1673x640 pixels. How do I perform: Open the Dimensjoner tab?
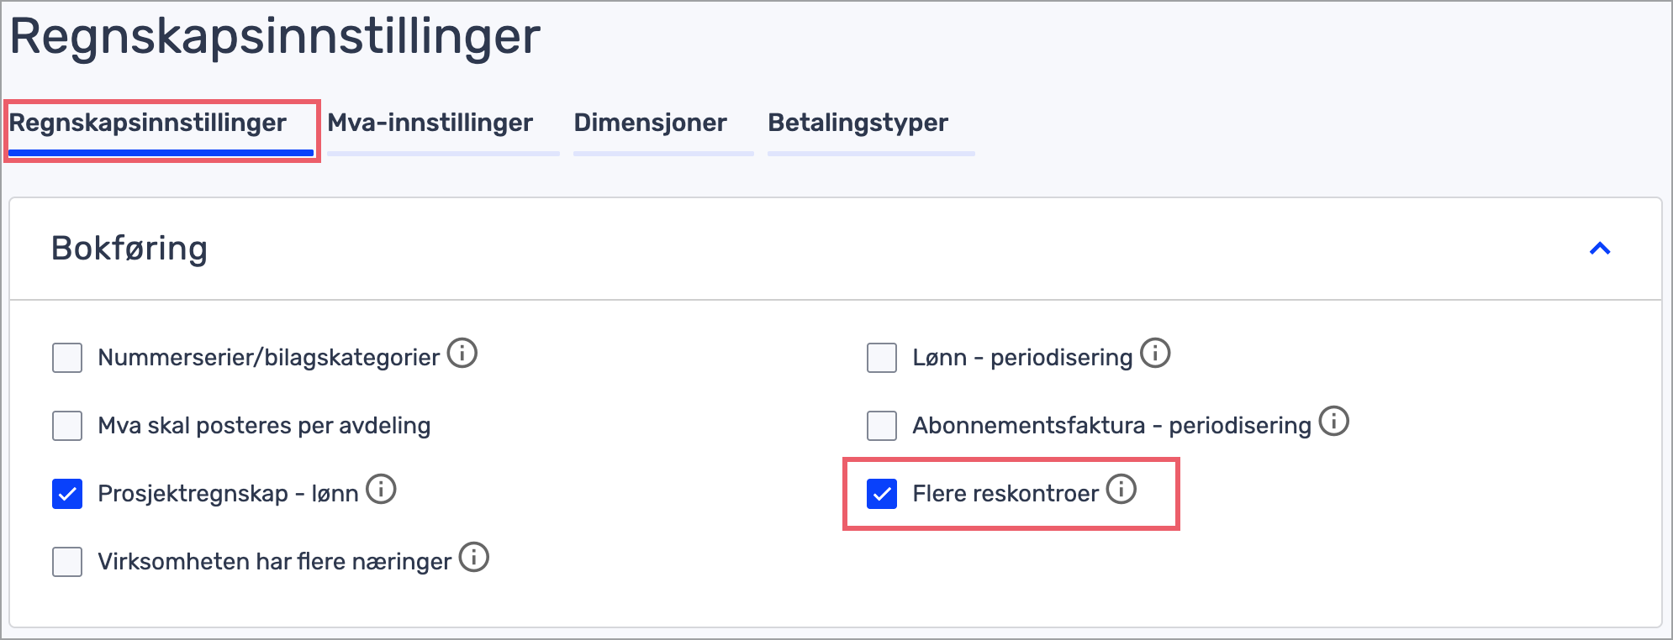point(650,123)
